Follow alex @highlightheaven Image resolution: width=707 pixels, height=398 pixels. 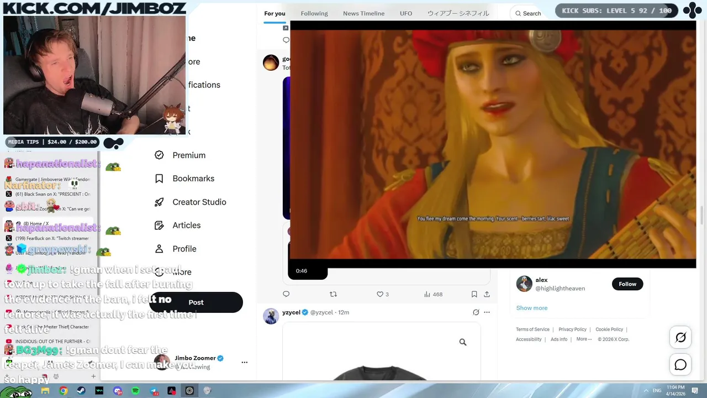[x=627, y=284]
